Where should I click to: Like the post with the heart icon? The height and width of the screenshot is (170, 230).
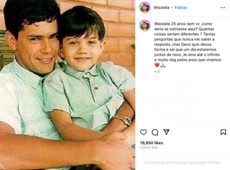(143, 132)
